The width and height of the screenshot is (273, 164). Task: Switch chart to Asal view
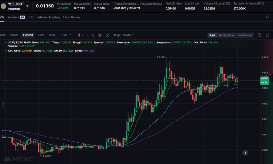click(212, 35)
